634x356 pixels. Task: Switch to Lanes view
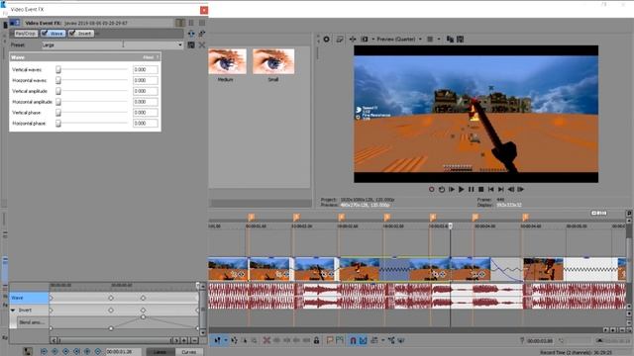point(160,352)
